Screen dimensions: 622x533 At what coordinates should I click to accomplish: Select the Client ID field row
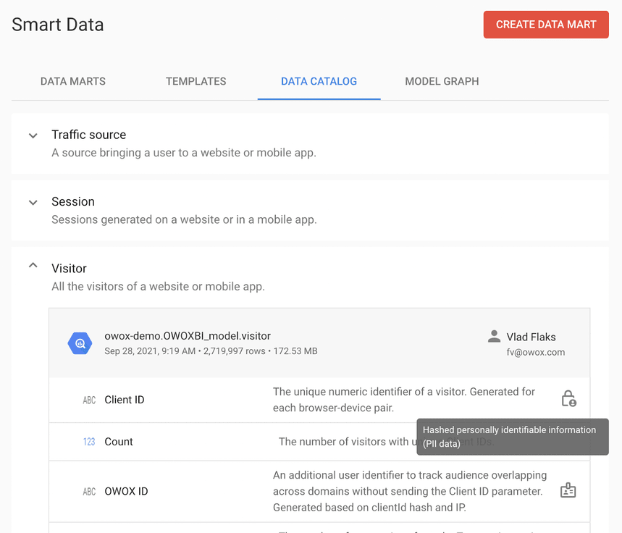click(125, 400)
